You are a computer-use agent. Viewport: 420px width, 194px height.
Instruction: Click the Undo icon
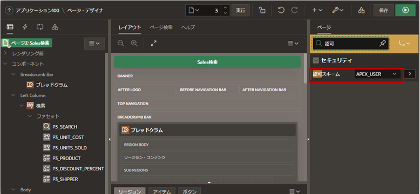pos(281,10)
